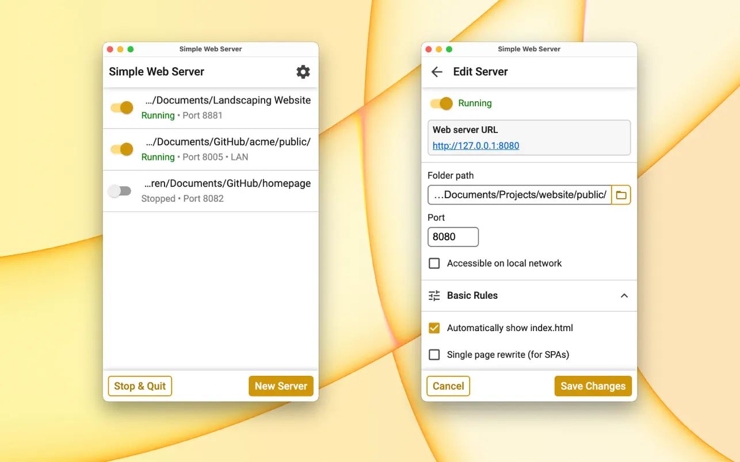Disable the acme/public server switch

(120, 149)
